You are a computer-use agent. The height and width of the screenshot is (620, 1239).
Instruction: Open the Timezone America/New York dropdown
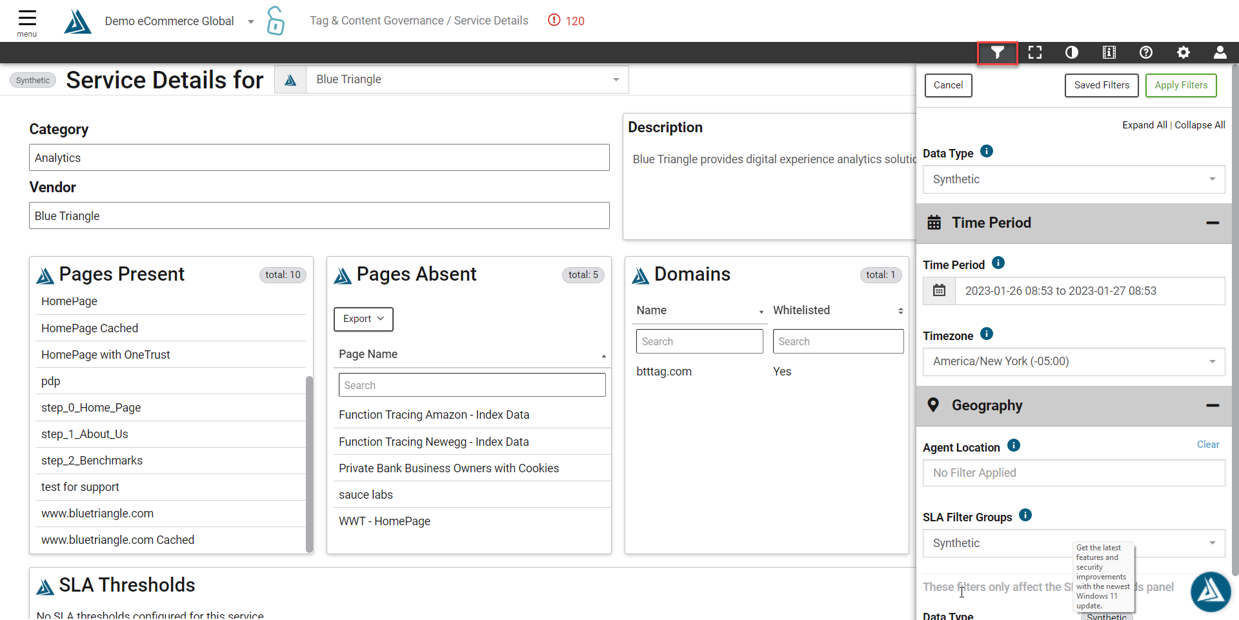point(1074,361)
